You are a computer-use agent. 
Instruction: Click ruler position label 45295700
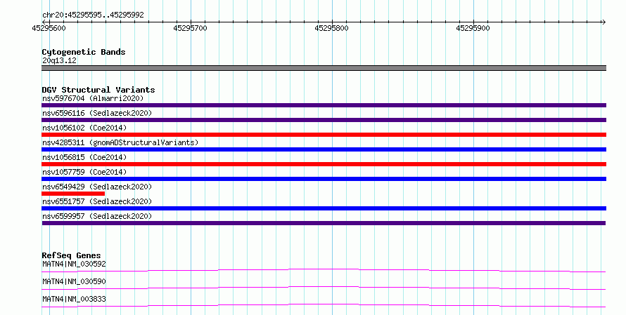pos(190,28)
